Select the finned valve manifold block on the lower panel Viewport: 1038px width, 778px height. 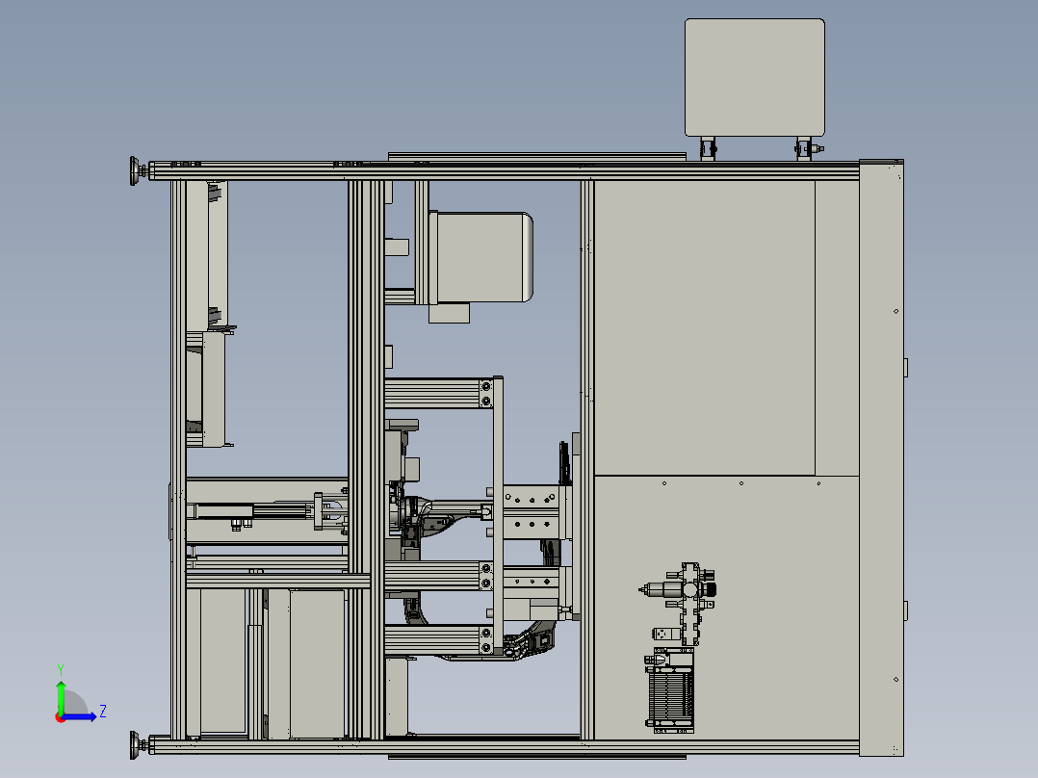(x=670, y=690)
